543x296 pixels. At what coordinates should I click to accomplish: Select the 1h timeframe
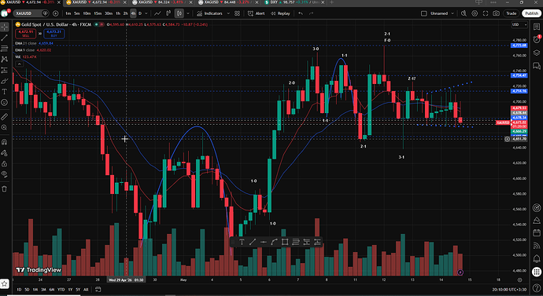click(118, 13)
